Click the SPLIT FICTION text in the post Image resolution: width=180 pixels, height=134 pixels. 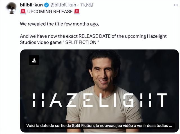[x=81, y=42]
